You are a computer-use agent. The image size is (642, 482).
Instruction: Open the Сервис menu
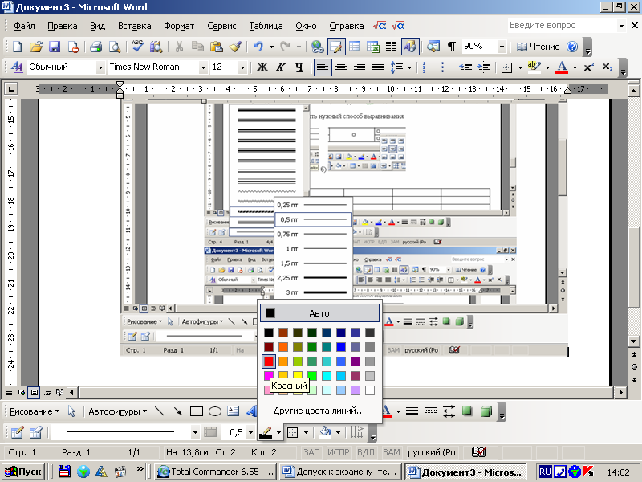click(221, 26)
